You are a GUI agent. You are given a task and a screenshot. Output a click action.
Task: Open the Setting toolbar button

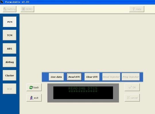click(x=9, y=9)
